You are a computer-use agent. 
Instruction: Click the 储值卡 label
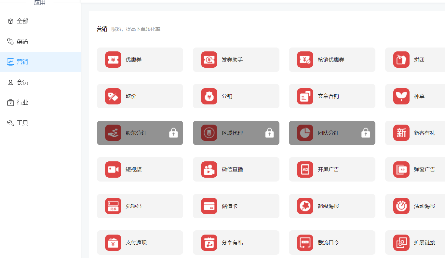click(230, 206)
